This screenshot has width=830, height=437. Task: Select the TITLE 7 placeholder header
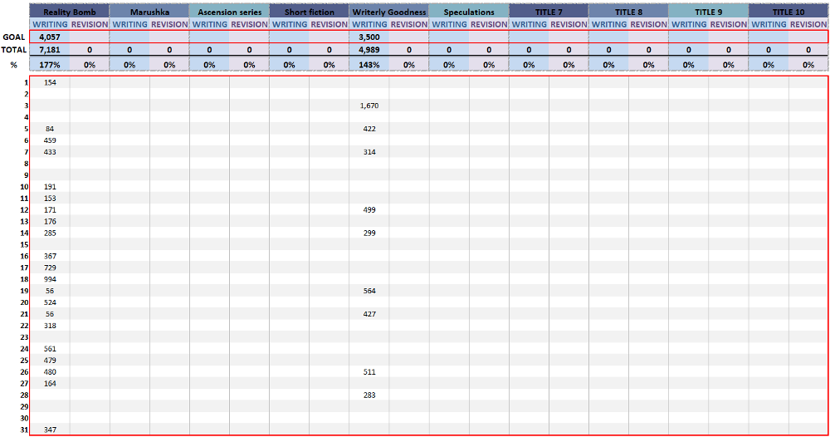[x=549, y=12]
